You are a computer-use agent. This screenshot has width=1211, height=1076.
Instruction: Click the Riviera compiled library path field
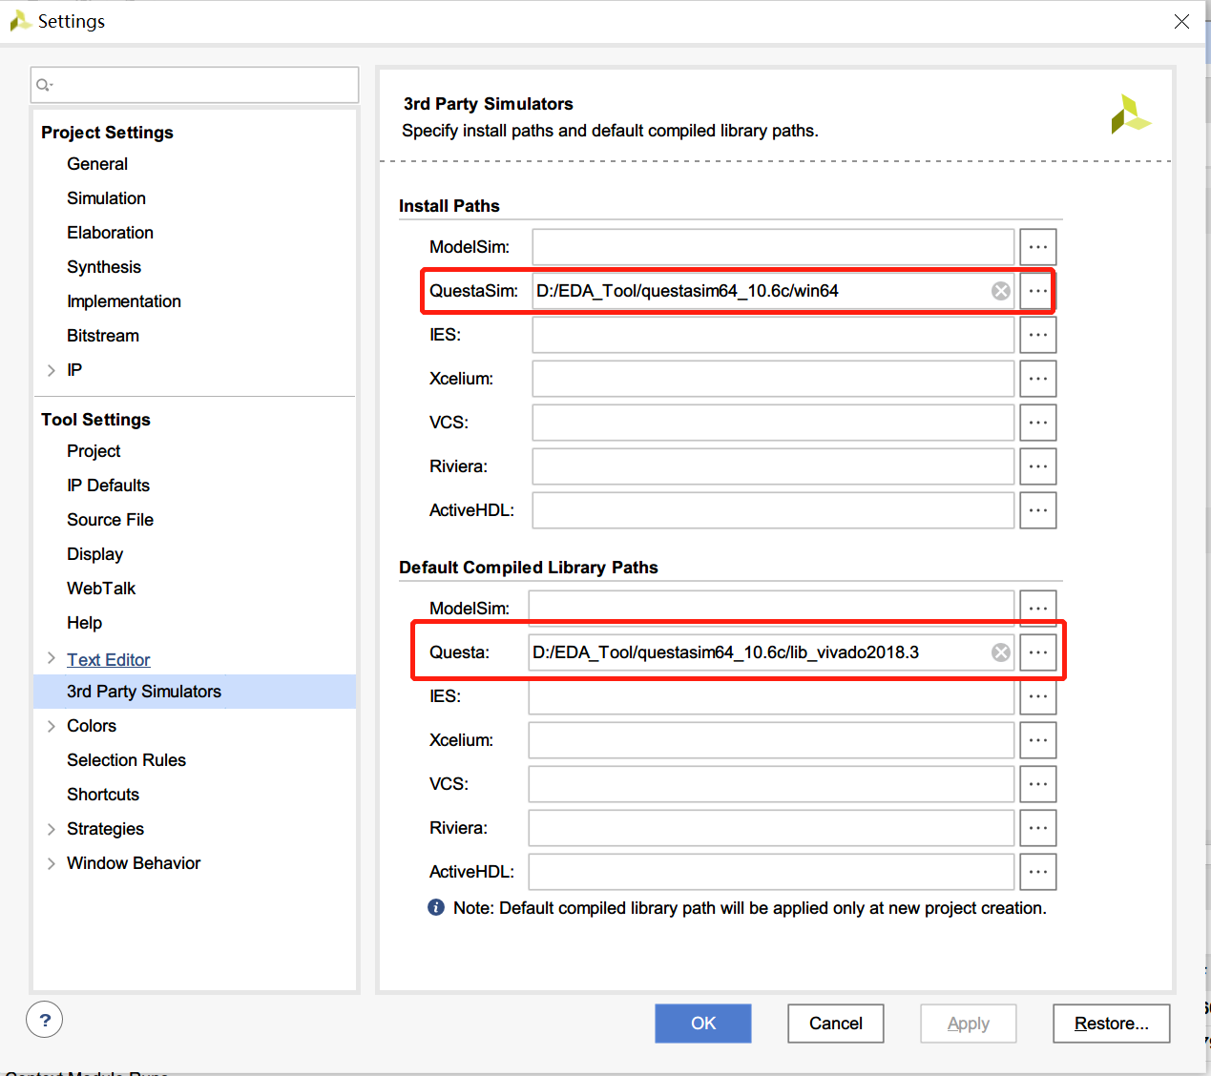click(771, 828)
